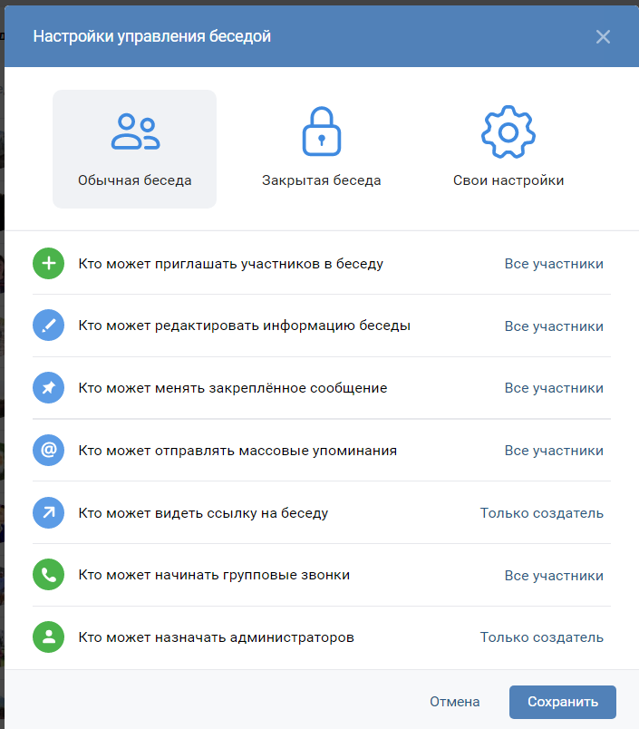
Task: Open 'Все участники' dropdown for inviting participants
Action: 554,264
